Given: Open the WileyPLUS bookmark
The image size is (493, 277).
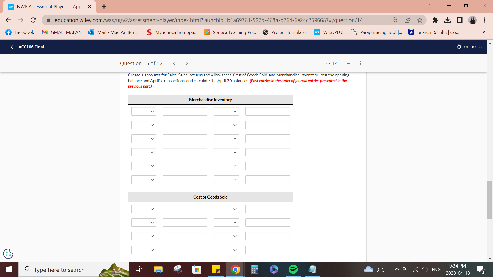Looking at the screenshot, I should (329, 32).
